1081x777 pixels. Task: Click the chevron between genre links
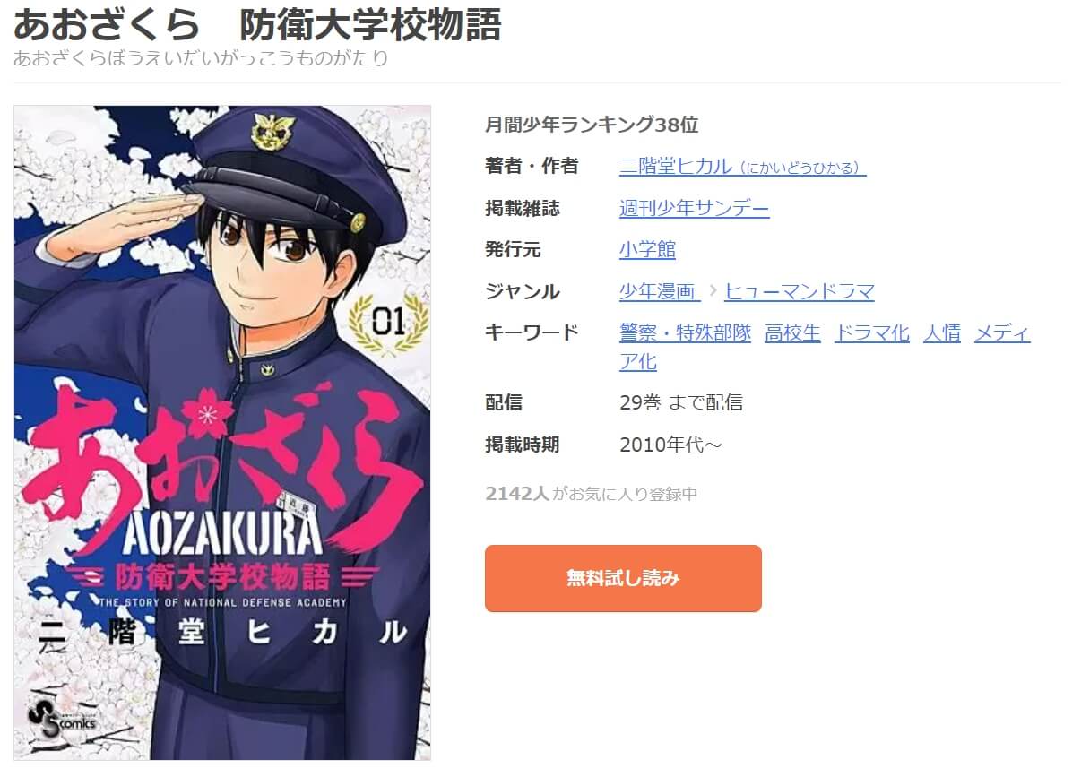[713, 290]
